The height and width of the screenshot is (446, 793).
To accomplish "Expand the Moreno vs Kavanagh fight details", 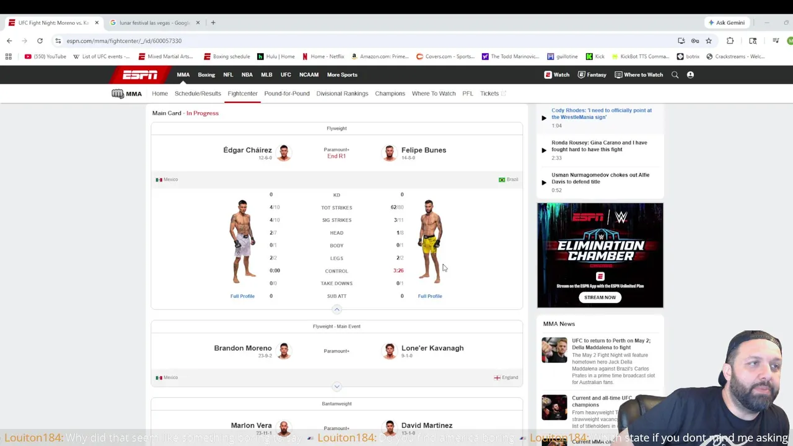I will click(x=336, y=387).
